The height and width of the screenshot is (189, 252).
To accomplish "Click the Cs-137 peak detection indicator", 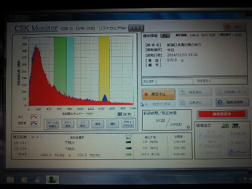I will point(129,142).
